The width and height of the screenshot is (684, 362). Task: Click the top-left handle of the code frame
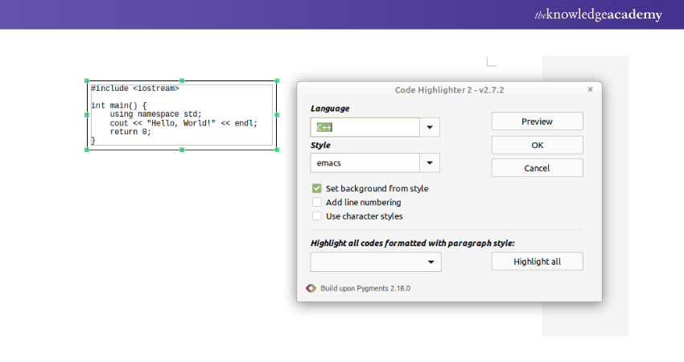point(87,81)
